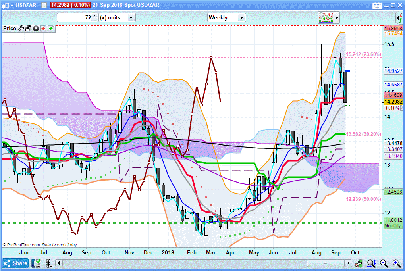Open the candlestick chart style menu

[5, 5]
